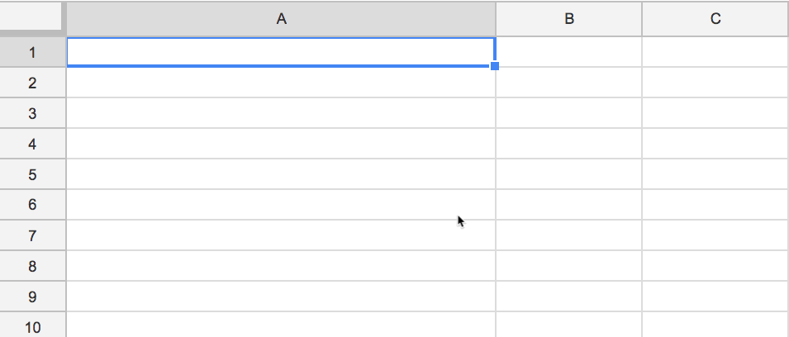Screen dimensions: 789x337
Task: Select row 1 header
Action: coord(32,53)
